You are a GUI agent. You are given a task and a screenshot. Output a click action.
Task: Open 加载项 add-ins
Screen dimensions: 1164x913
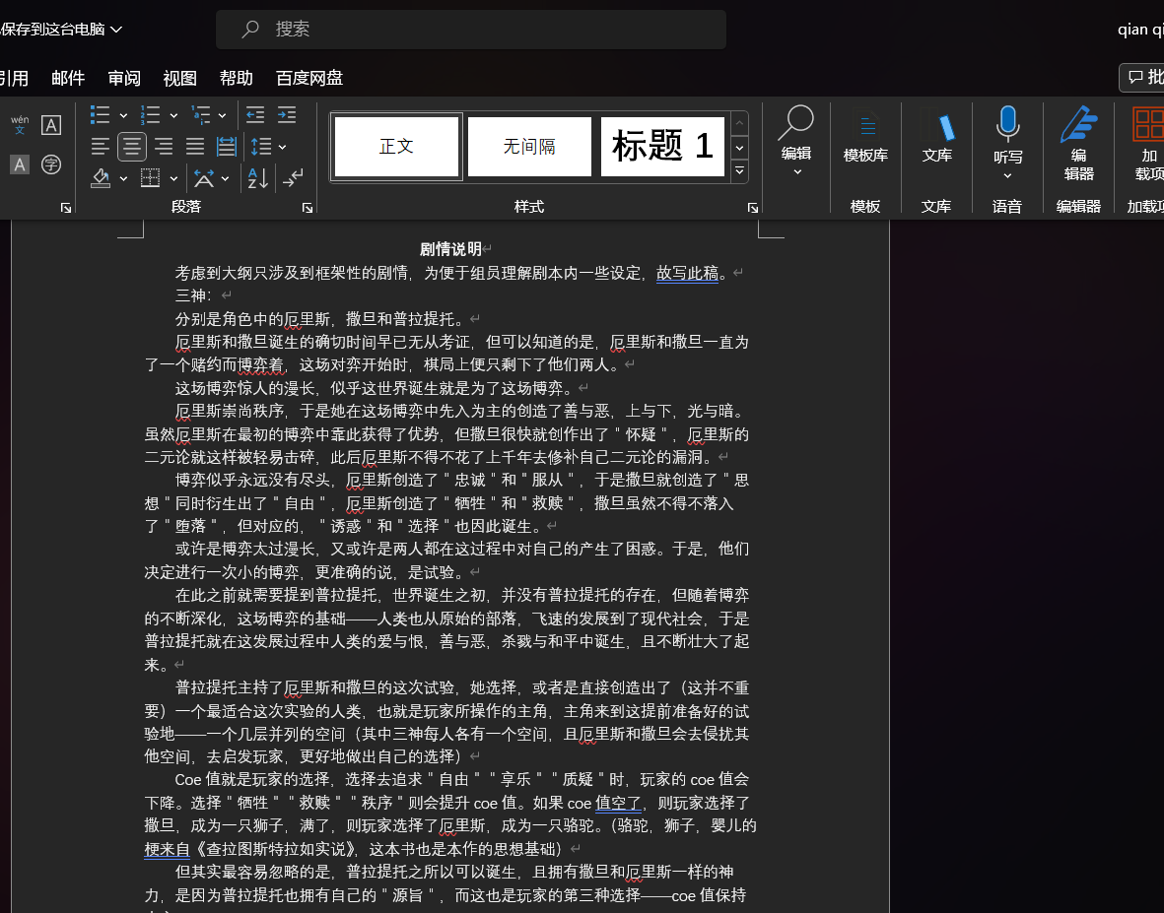(x=1147, y=143)
